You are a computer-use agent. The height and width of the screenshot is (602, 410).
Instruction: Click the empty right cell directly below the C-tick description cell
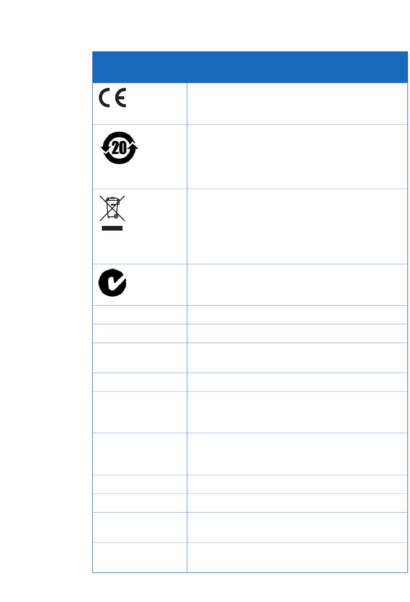(x=297, y=315)
